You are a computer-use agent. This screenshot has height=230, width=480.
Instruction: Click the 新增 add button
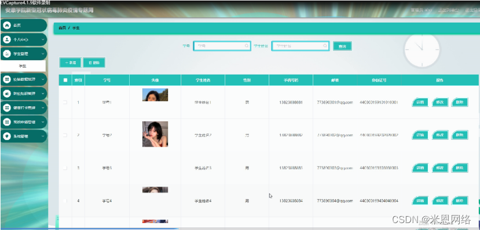pos(71,62)
